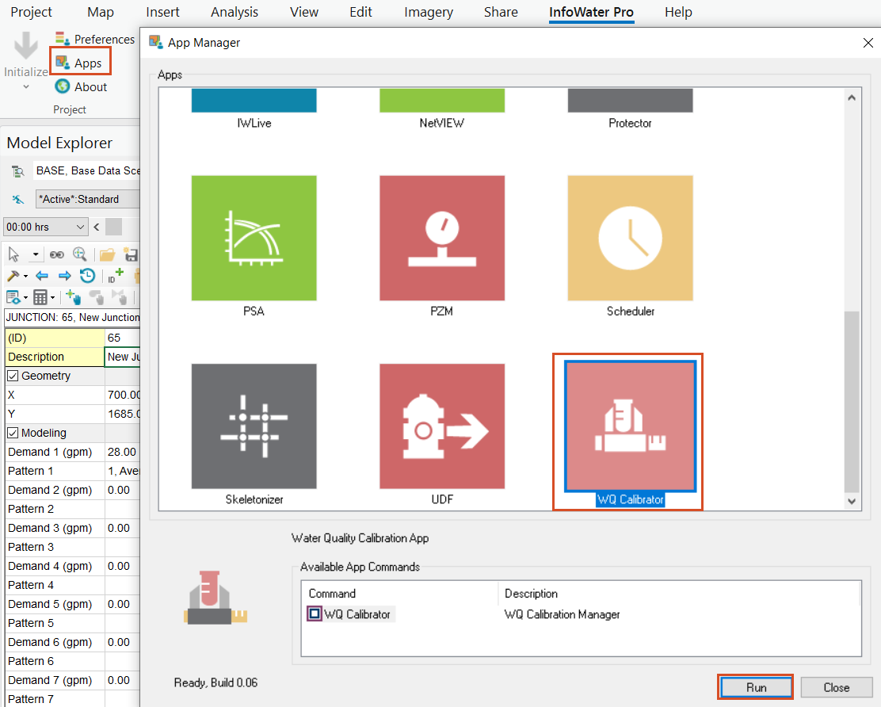Click the WQ Calibrator command checkbox icon
Viewport: 881px width, 707px height.
tap(315, 613)
